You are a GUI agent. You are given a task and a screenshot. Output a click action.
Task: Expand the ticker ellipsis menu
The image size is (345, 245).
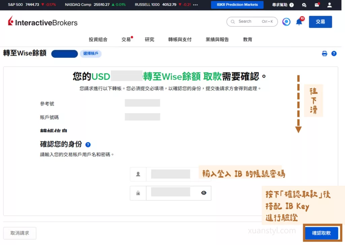[195, 5]
